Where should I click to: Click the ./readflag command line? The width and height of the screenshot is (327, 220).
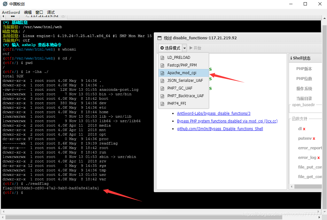click(x=26, y=184)
